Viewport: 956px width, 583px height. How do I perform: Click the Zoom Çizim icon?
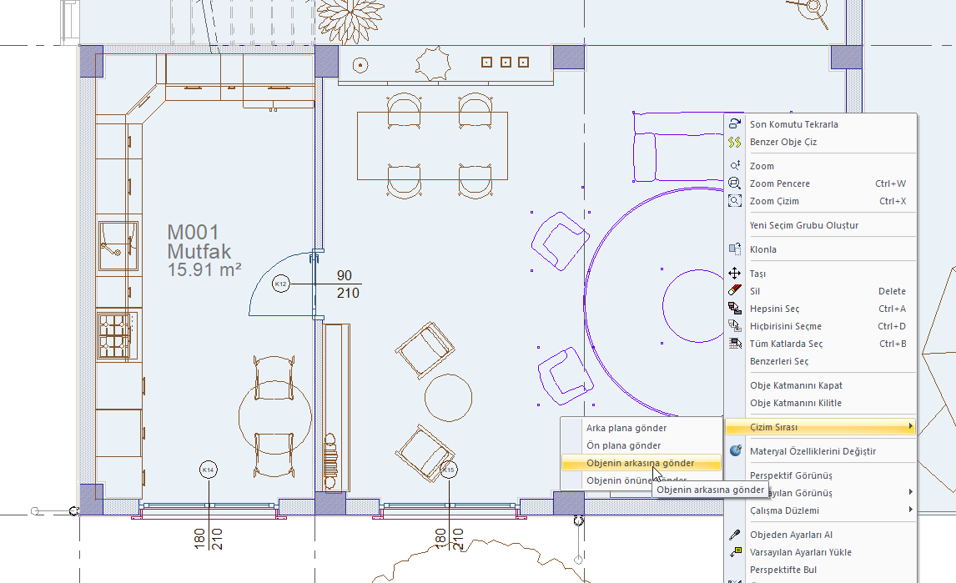tap(735, 201)
